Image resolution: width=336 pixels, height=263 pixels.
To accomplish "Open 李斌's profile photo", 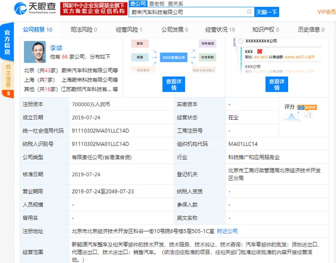I will click(35, 52).
